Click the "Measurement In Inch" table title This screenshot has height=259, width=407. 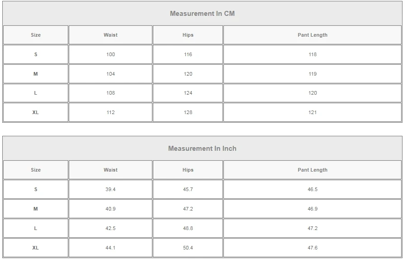(202, 149)
